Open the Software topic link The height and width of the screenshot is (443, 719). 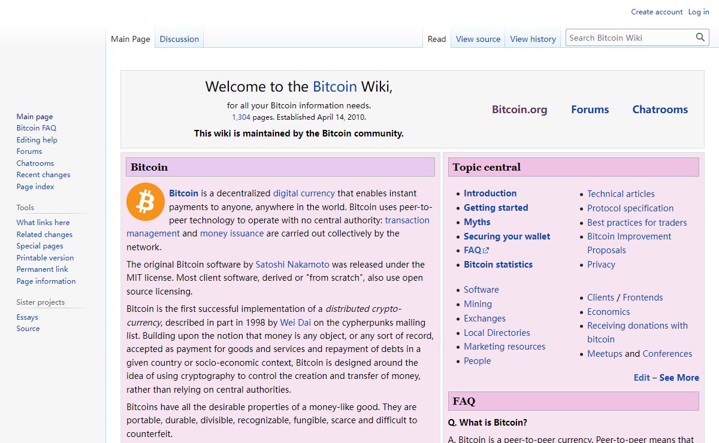481,290
